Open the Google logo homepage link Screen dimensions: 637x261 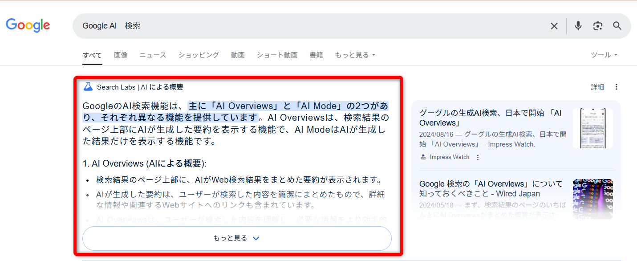click(x=28, y=26)
